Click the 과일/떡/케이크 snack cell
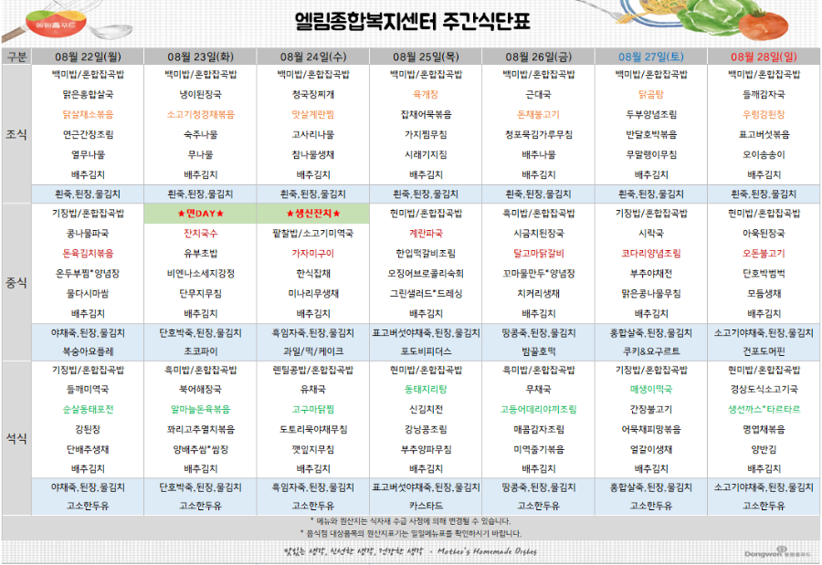The width and height of the screenshot is (822, 565). point(313,351)
